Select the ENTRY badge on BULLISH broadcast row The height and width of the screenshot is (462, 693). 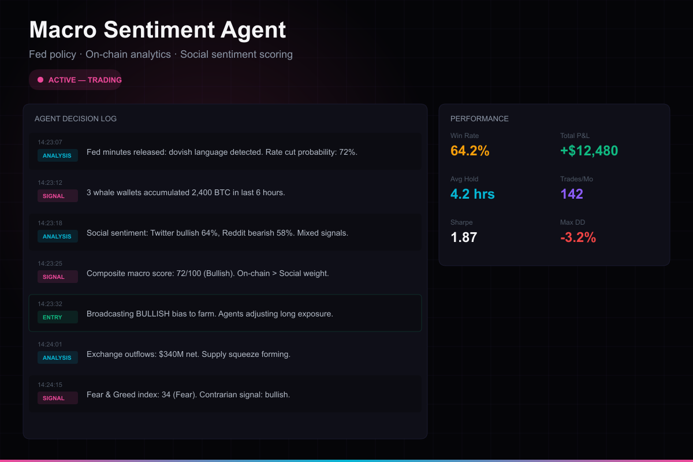point(57,317)
